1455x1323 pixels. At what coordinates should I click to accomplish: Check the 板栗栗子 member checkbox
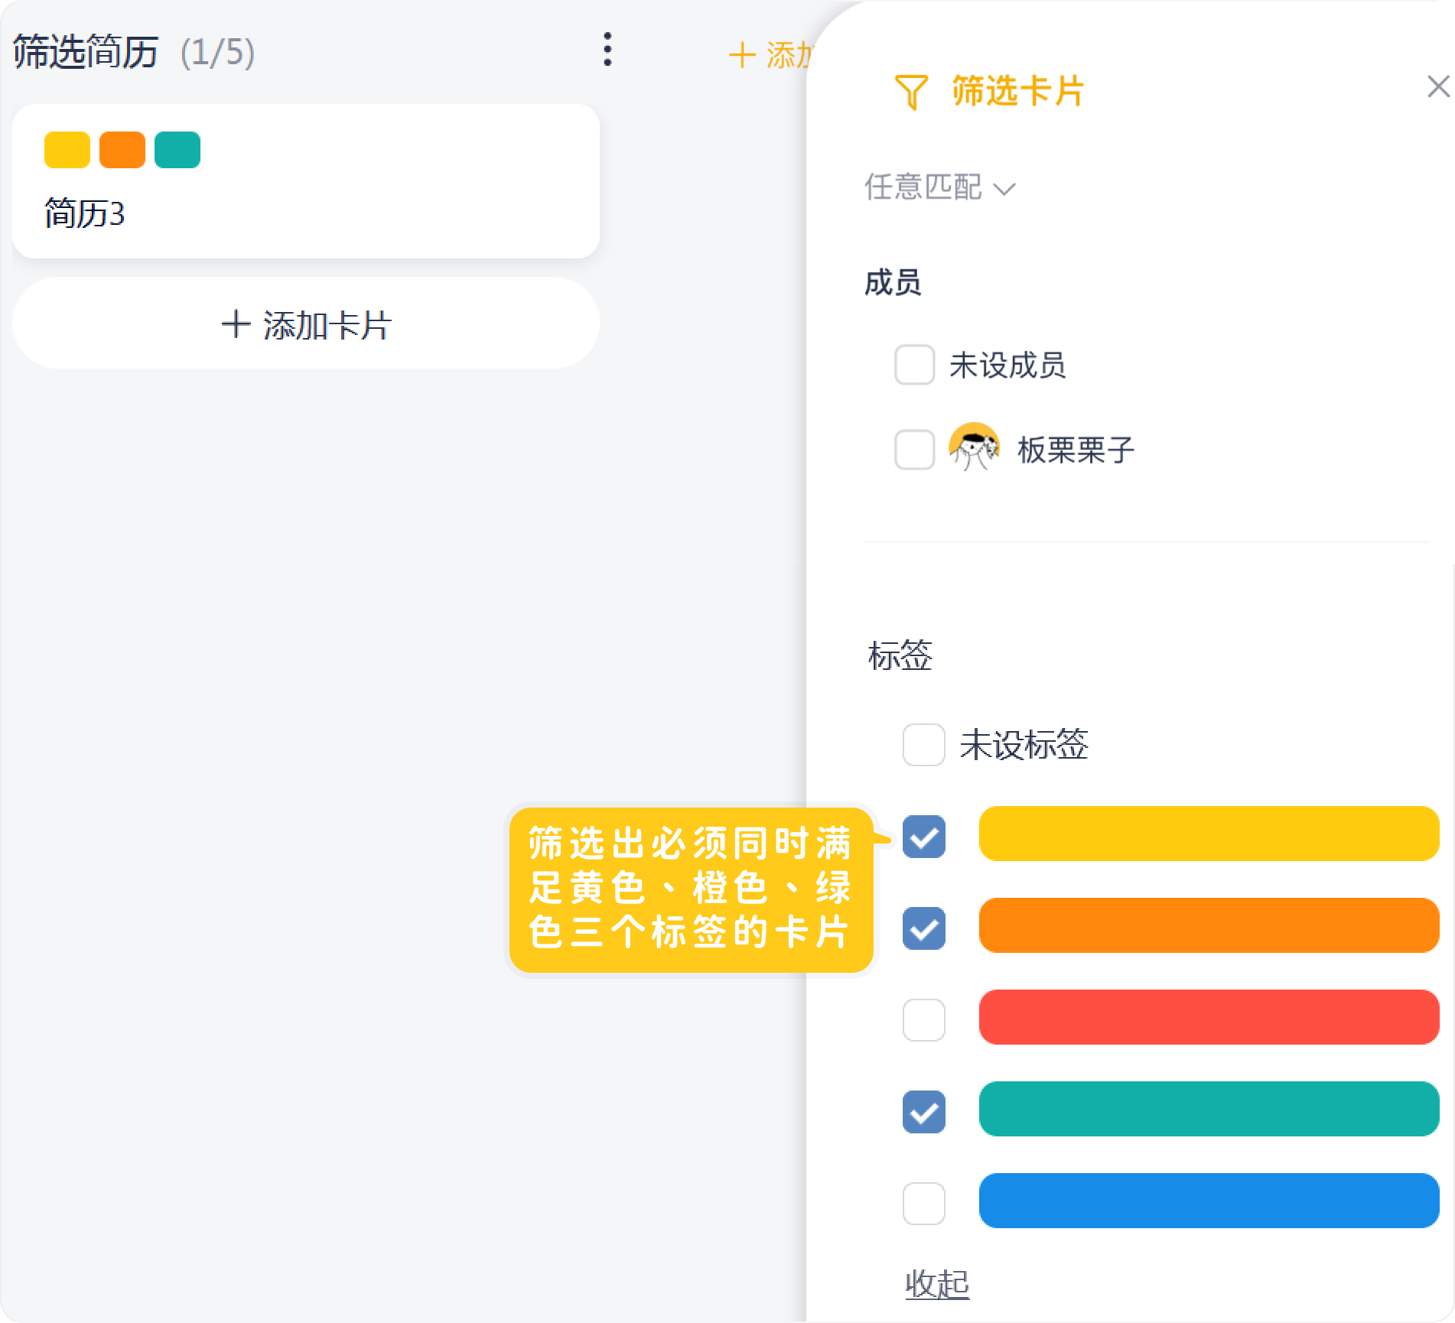click(x=914, y=449)
